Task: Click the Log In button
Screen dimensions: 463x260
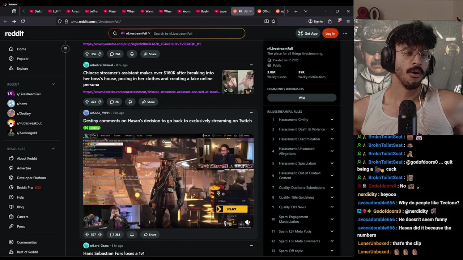Action: (330, 33)
